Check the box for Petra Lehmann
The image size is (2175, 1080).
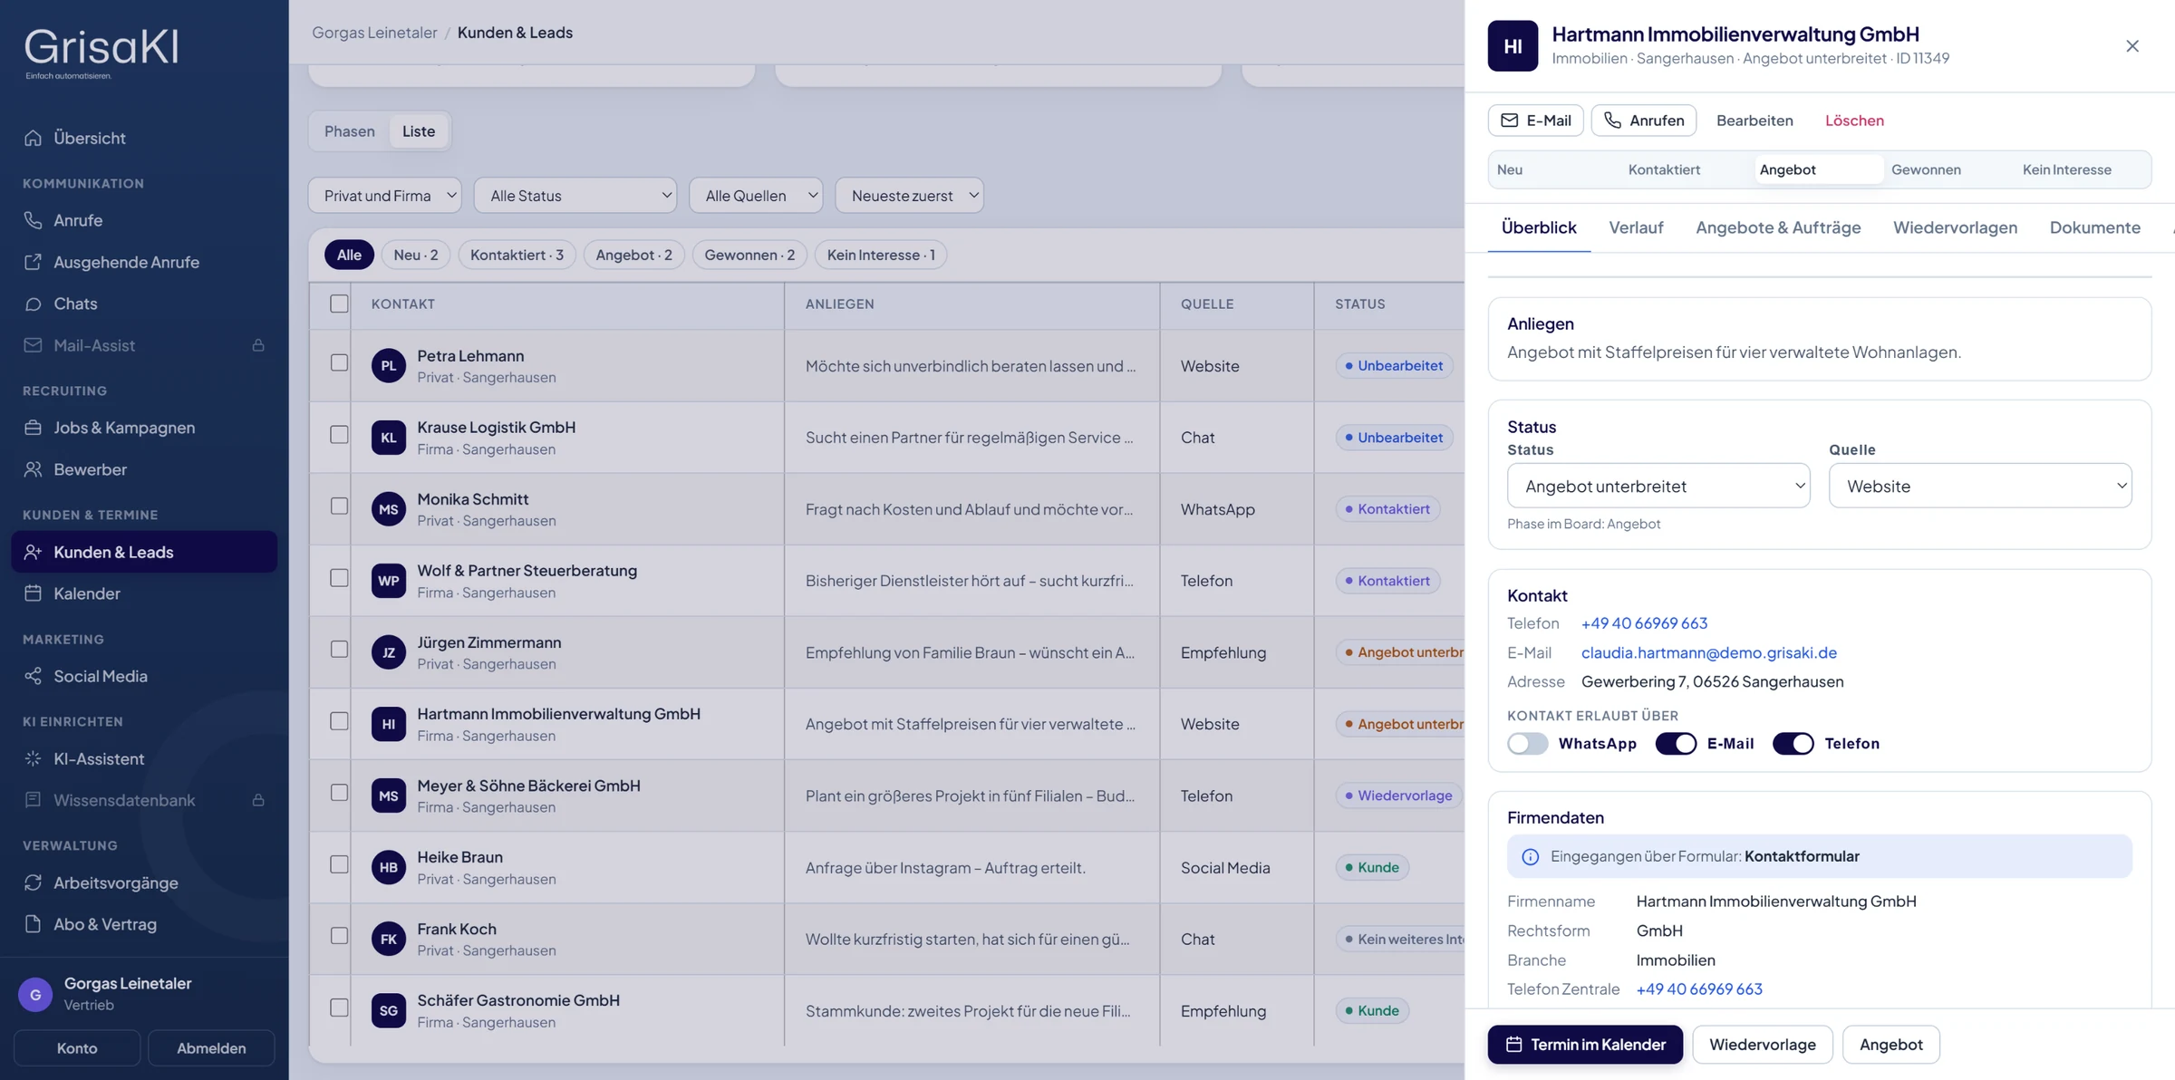(339, 362)
